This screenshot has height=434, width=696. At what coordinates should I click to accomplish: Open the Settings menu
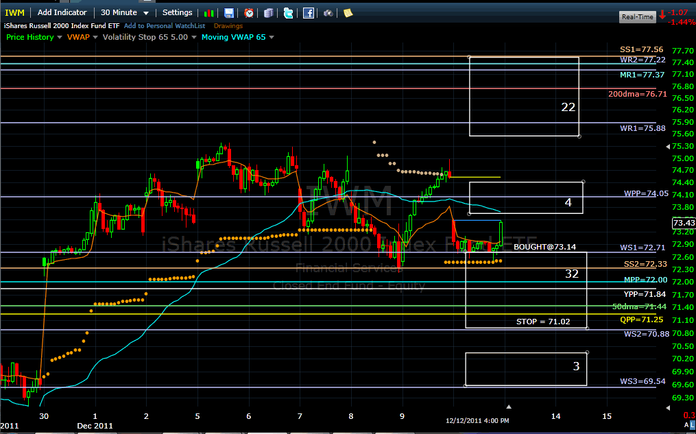click(x=177, y=12)
